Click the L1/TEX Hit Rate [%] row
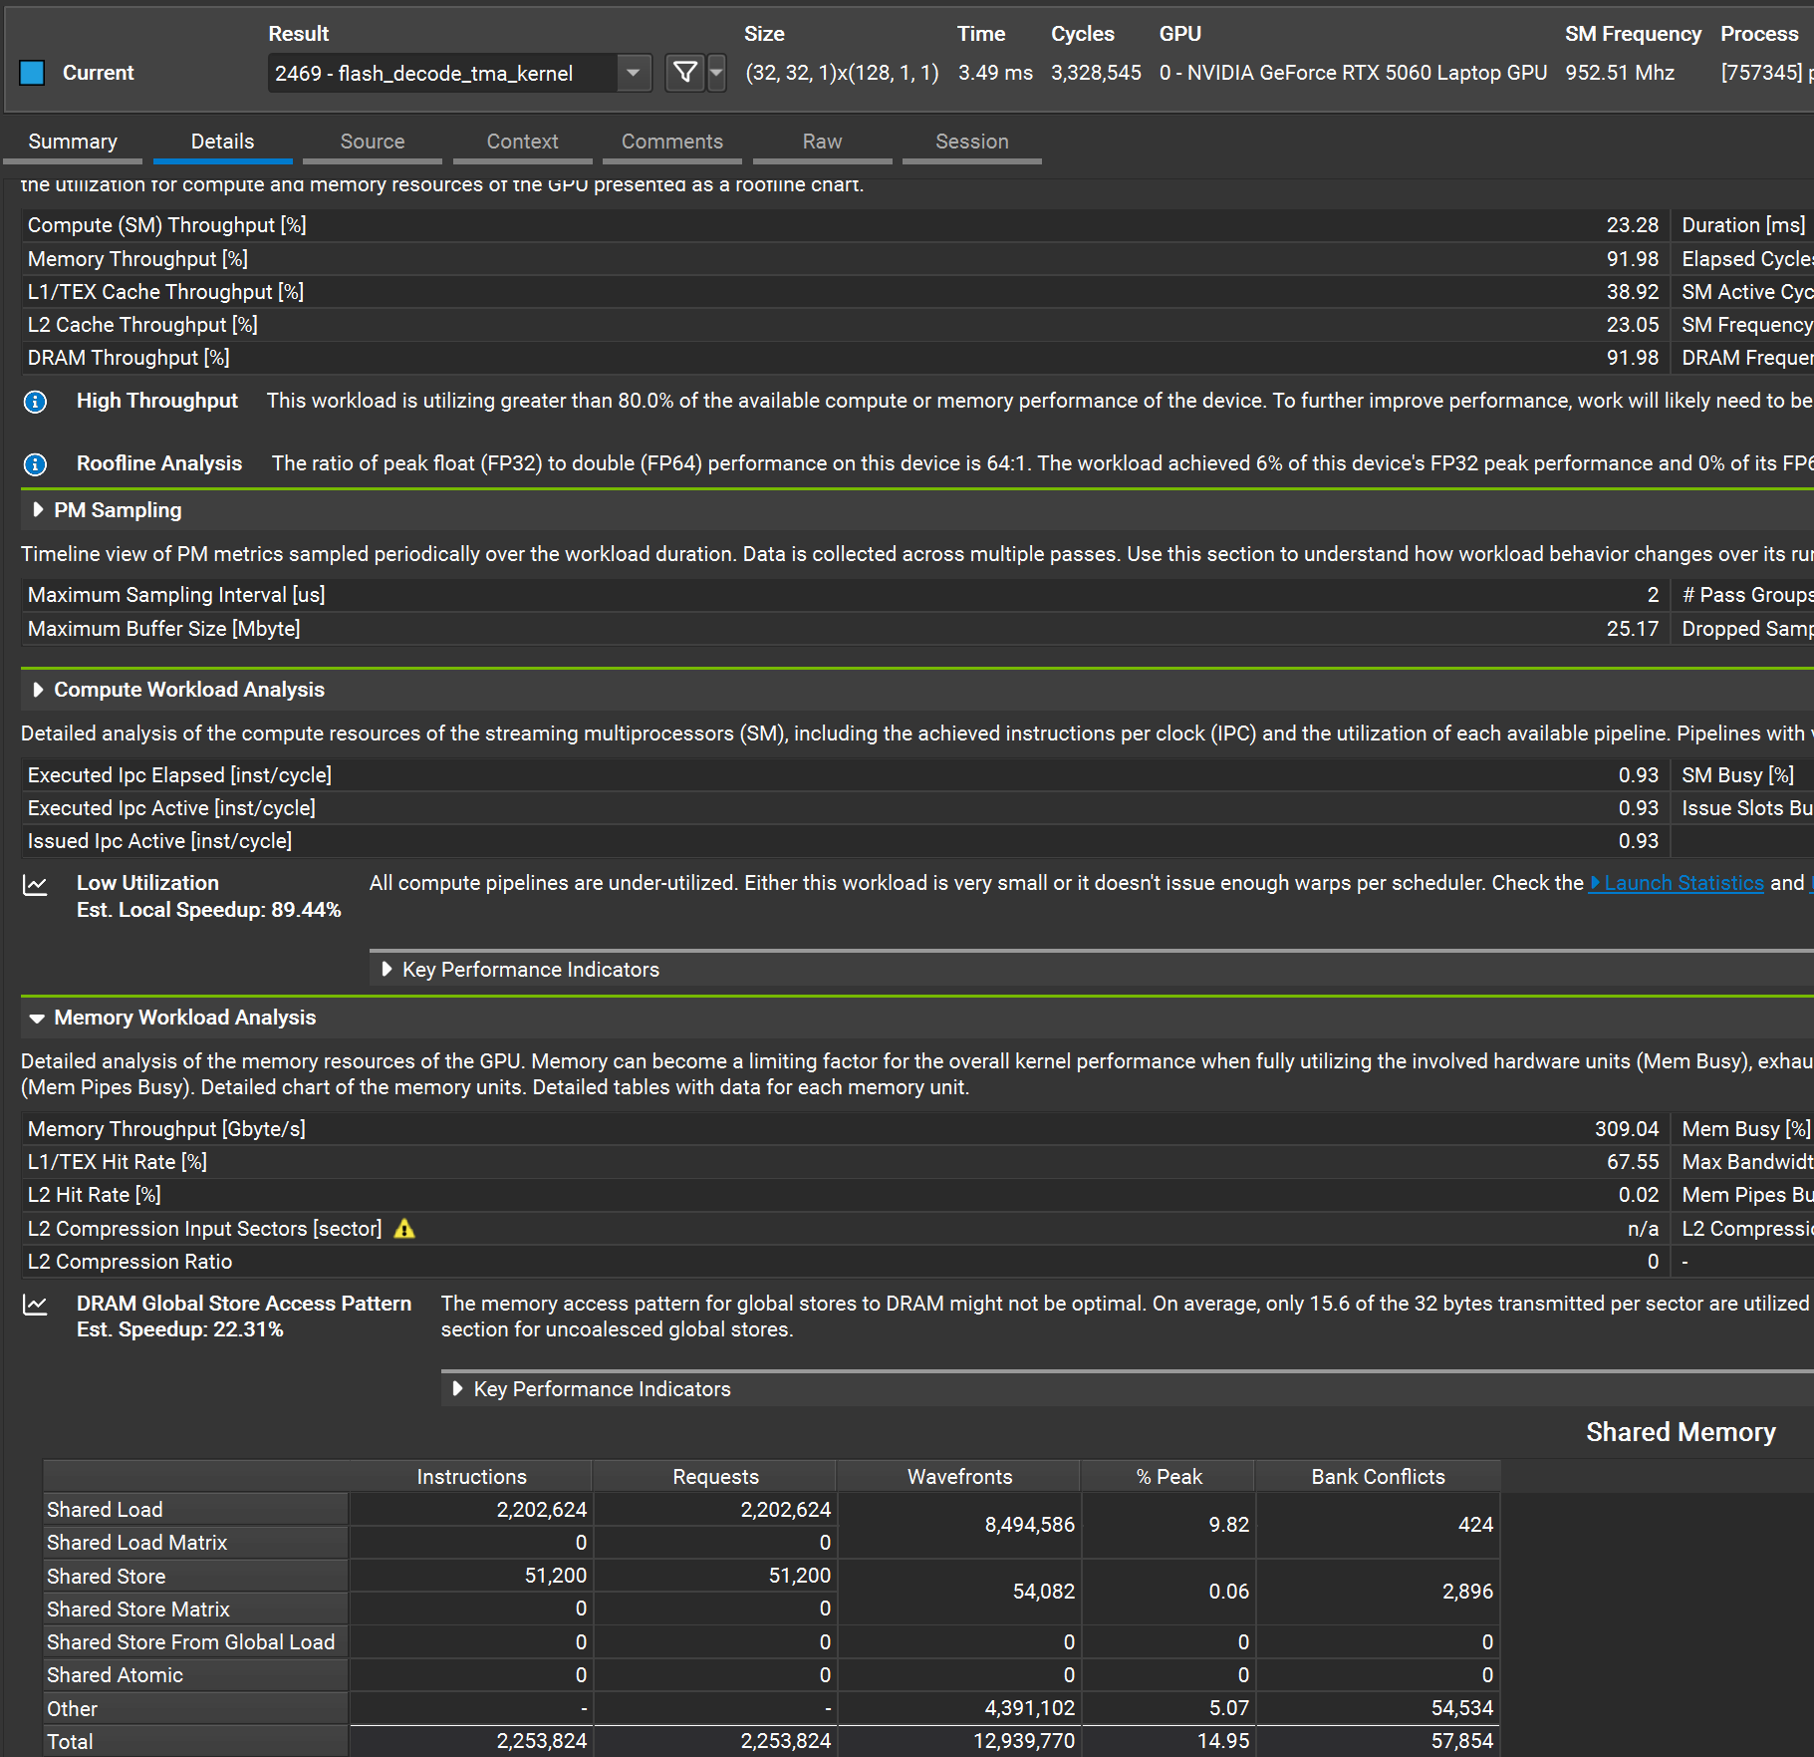The image size is (1814, 1757). click(843, 1162)
